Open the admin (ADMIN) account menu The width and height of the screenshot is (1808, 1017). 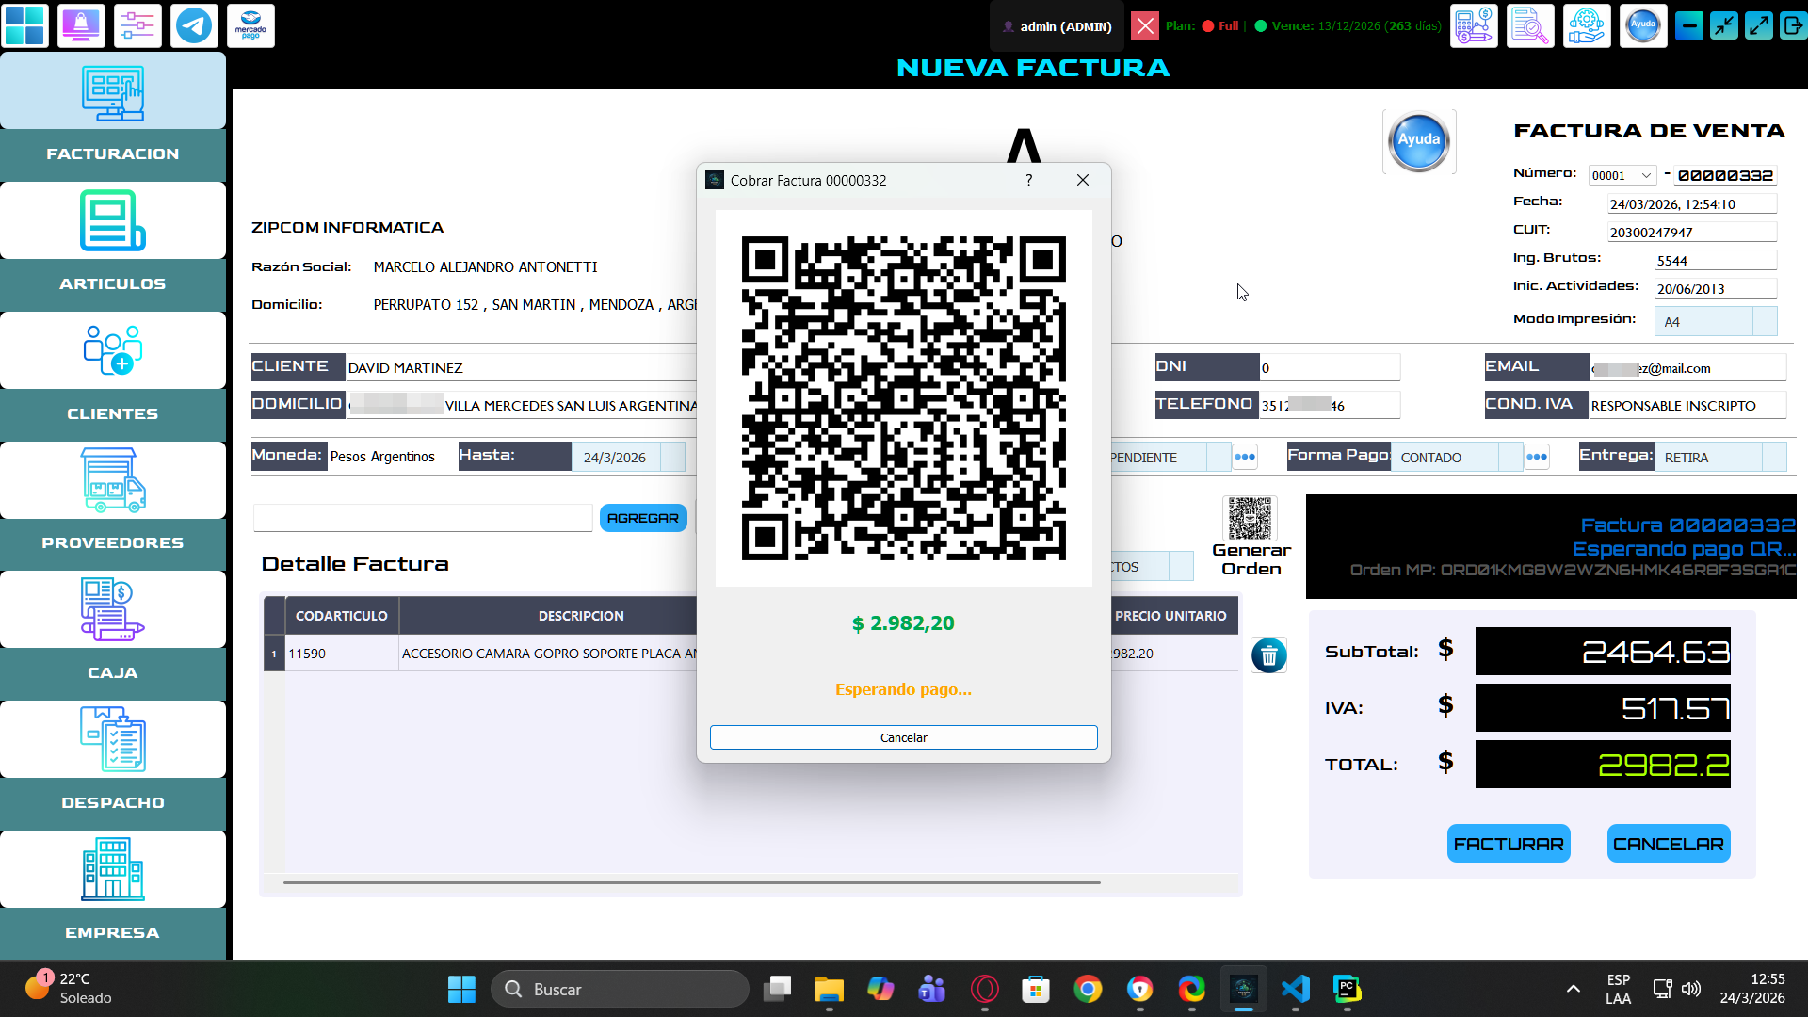tap(1057, 26)
